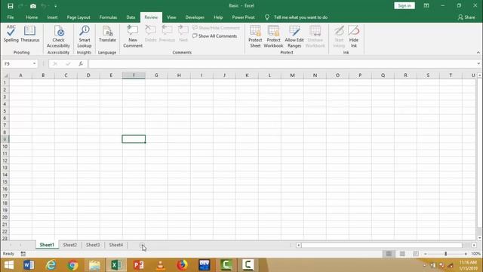This screenshot has width=483, height=272.
Task: Click the Share button
Action: pos(466,17)
